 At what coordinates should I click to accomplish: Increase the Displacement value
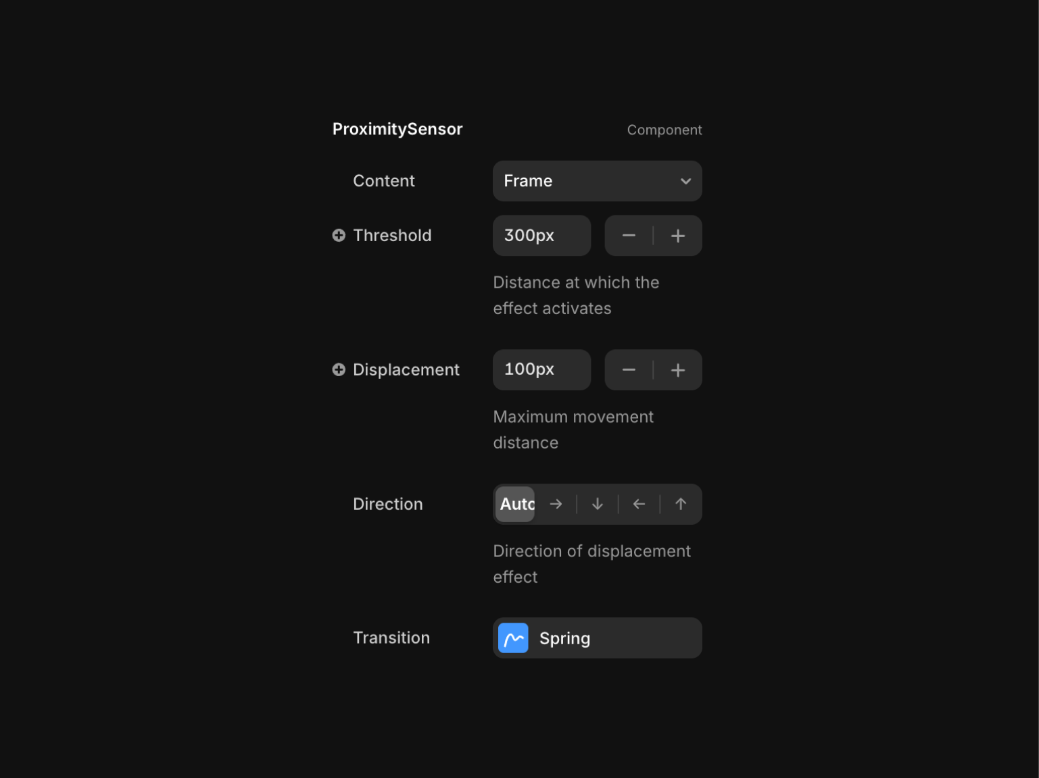click(678, 370)
